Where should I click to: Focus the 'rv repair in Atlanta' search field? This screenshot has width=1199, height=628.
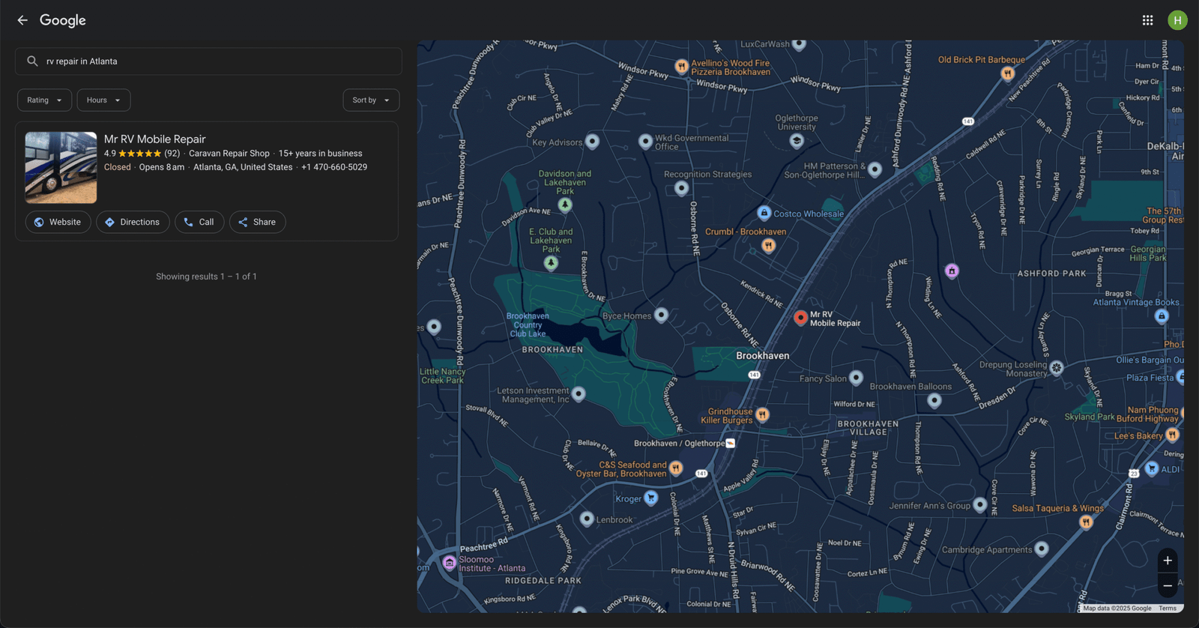[x=208, y=61]
